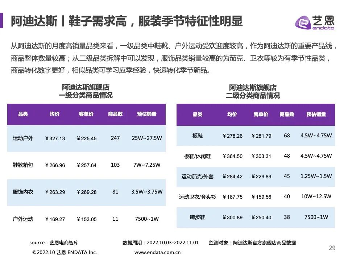Click the 25W~27.5W sales estimate
This screenshot has height=261, width=348.
(147, 138)
